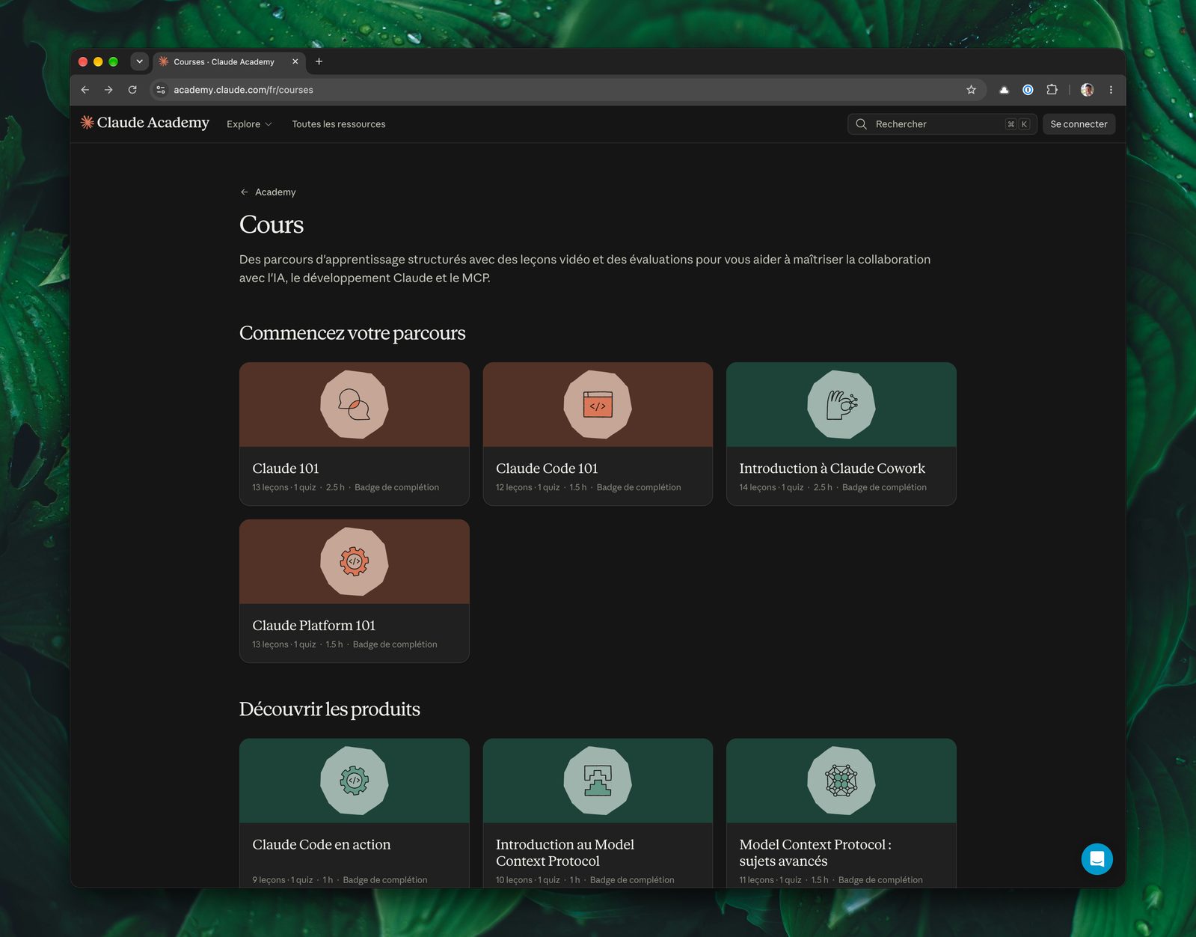Viewport: 1196px width, 937px height.
Task: Click the Claude Code en action gear icon
Action: [x=354, y=781]
